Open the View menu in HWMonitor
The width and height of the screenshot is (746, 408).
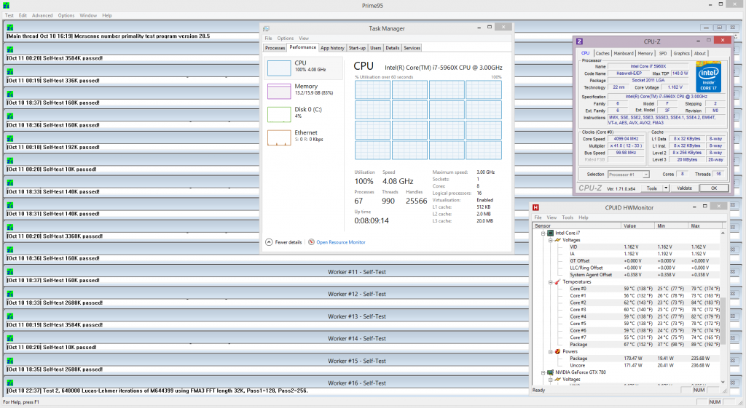pos(551,217)
